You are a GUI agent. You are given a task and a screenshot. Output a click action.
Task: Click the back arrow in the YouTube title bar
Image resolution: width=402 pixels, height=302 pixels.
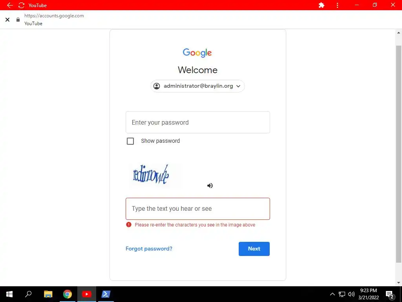(10, 5)
